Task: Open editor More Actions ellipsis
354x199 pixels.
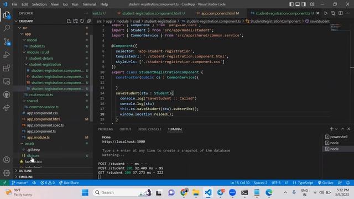Action: click(x=348, y=13)
